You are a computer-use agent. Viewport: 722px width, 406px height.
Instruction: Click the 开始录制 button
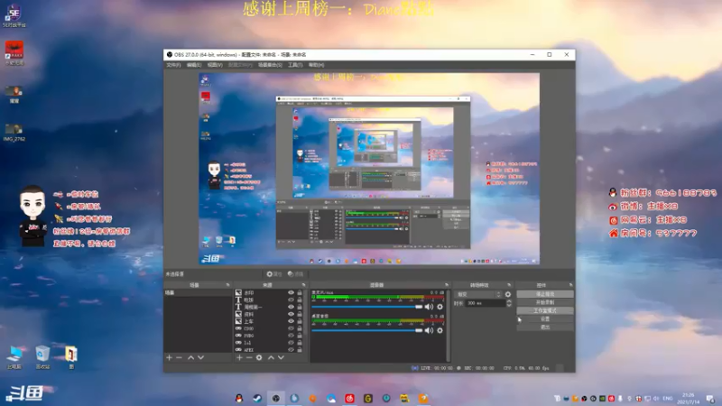[x=545, y=302]
